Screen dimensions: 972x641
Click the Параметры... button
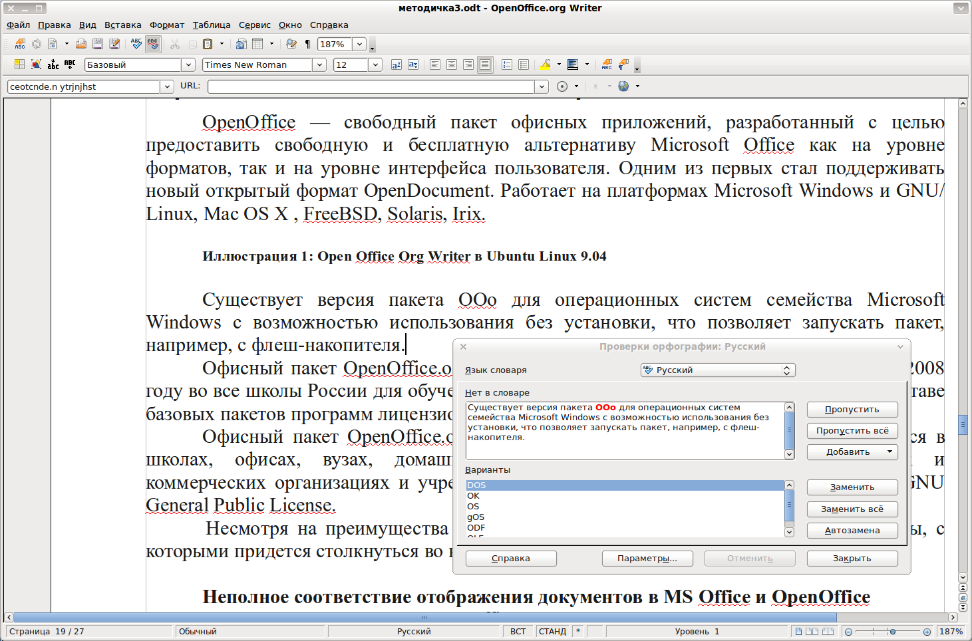tap(647, 558)
